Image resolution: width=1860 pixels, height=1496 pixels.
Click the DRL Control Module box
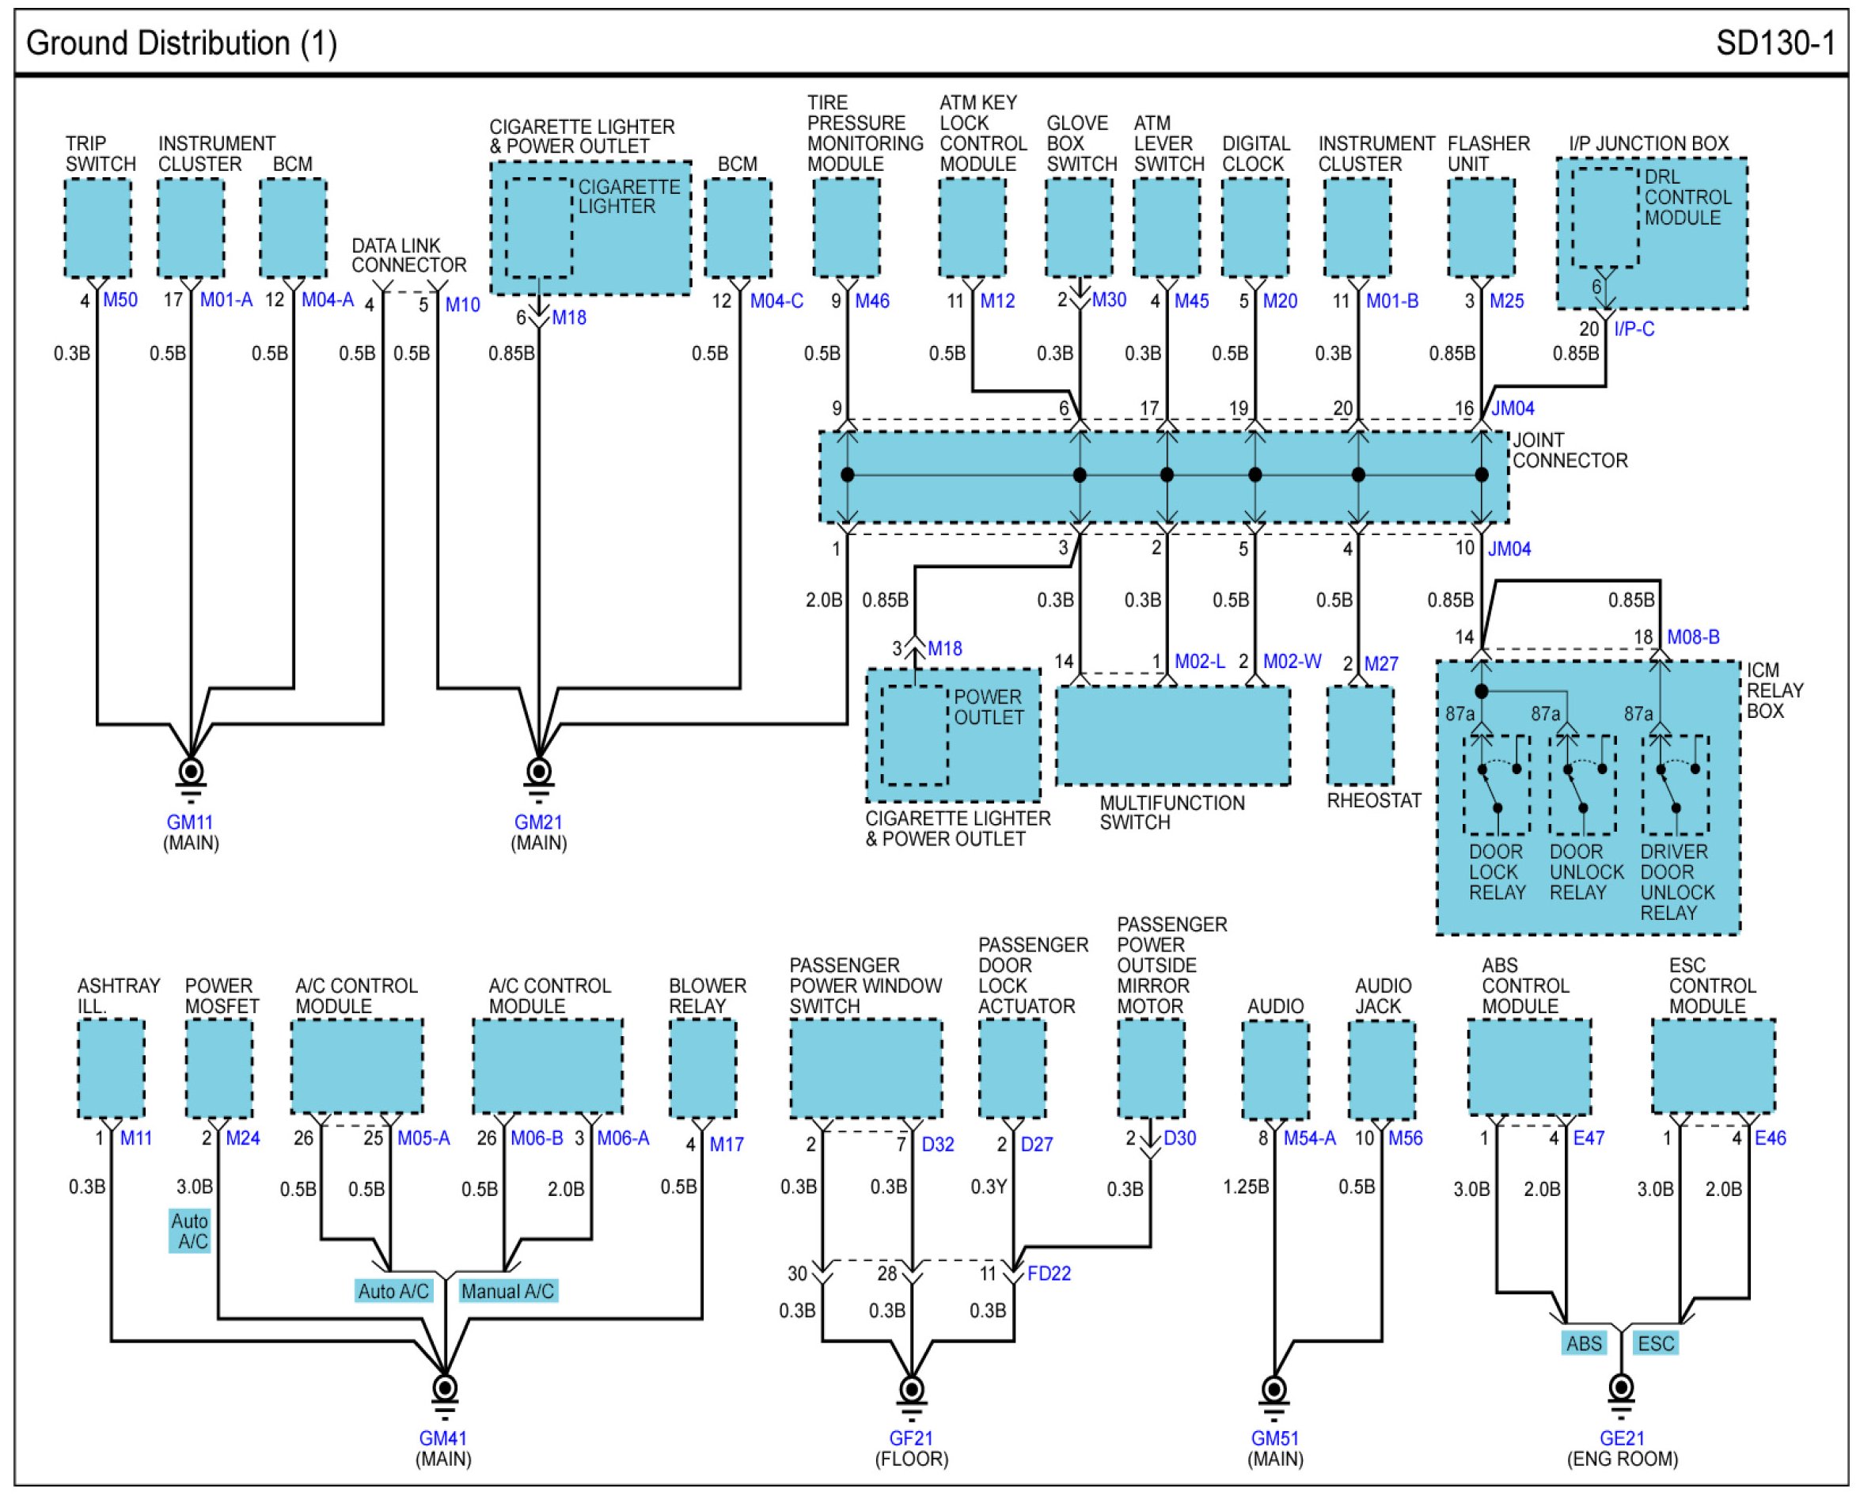(x=1605, y=217)
